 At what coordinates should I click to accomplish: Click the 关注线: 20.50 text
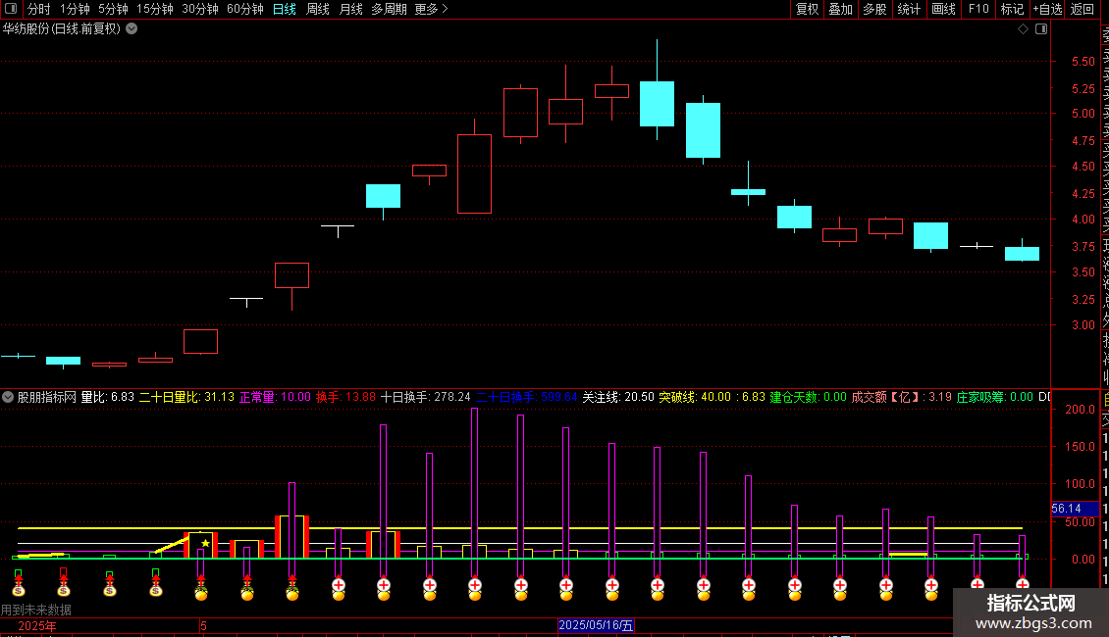(618, 397)
